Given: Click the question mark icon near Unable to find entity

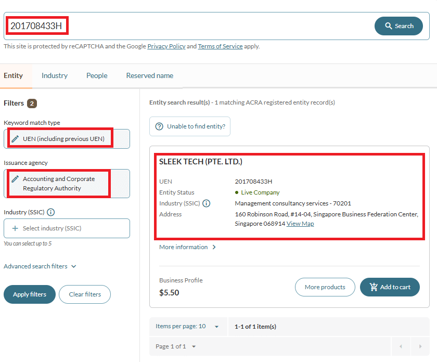Looking at the screenshot, I should (x=159, y=126).
